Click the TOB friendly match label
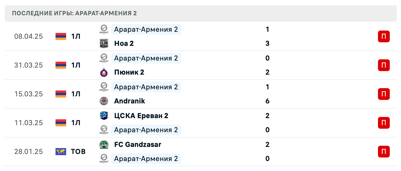 [x=77, y=152]
